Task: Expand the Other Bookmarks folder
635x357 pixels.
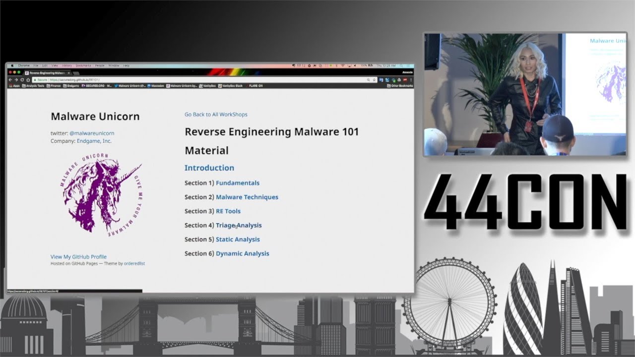Action: pyautogui.click(x=400, y=86)
